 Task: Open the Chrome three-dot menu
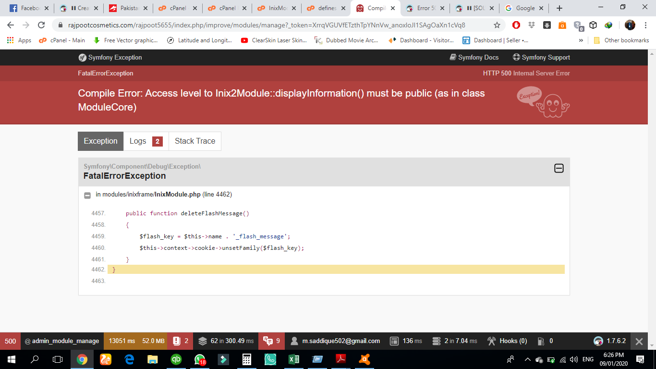646,25
